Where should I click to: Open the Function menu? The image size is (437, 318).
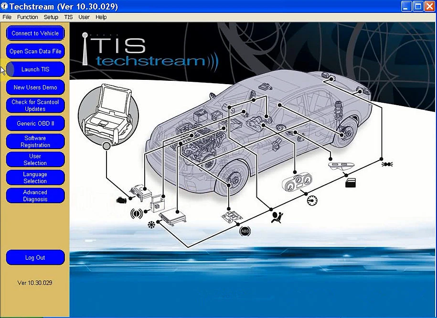pos(28,17)
